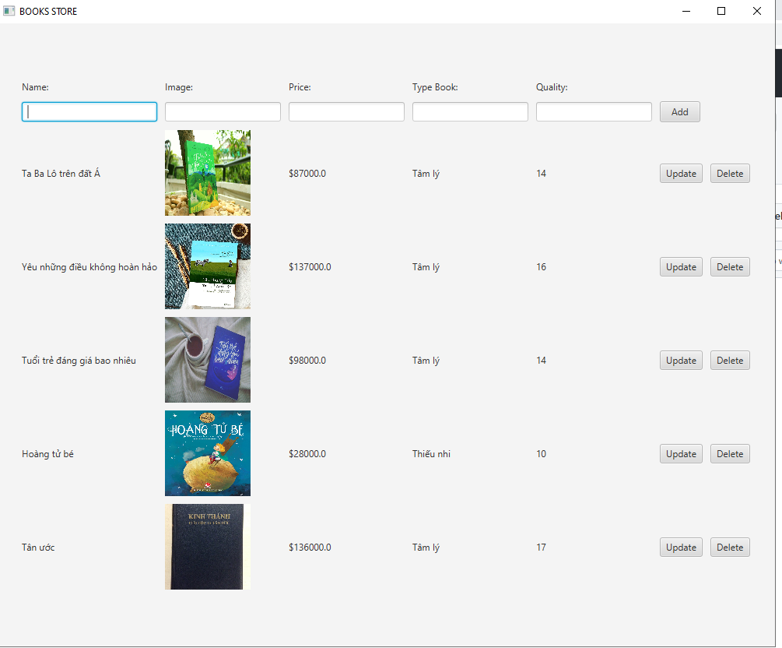Click the price $136000.0
The height and width of the screenshot is (648, 782).
point(310,547)
